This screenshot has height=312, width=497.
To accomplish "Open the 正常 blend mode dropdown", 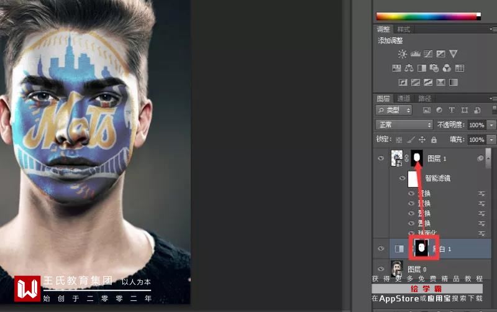I will pos(404,124).
